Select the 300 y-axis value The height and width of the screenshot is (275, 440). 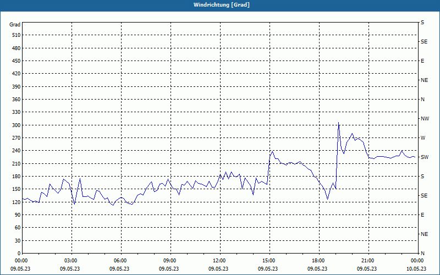[16, 125]
